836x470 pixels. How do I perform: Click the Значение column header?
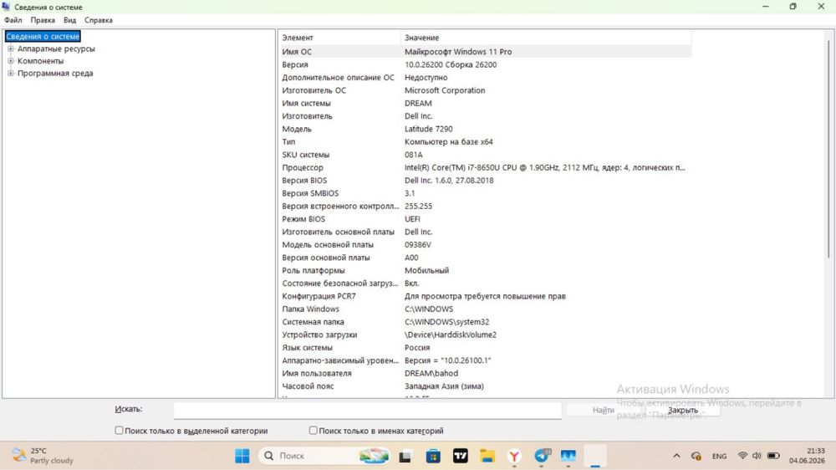(x=546, y=38)
